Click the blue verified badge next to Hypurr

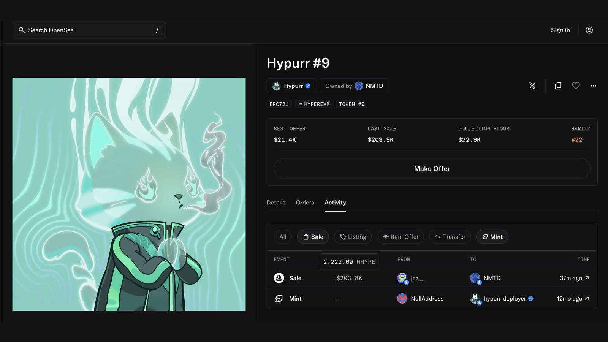308,86
